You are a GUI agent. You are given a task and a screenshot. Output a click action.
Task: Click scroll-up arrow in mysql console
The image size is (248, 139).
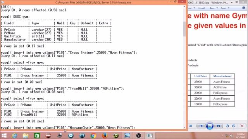pyautogui.click(x=184, y=7)
